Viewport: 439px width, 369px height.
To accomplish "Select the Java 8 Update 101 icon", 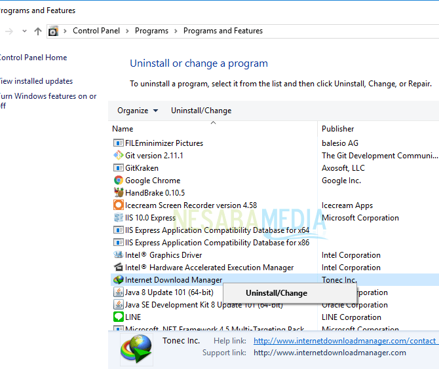I will 119,292.
